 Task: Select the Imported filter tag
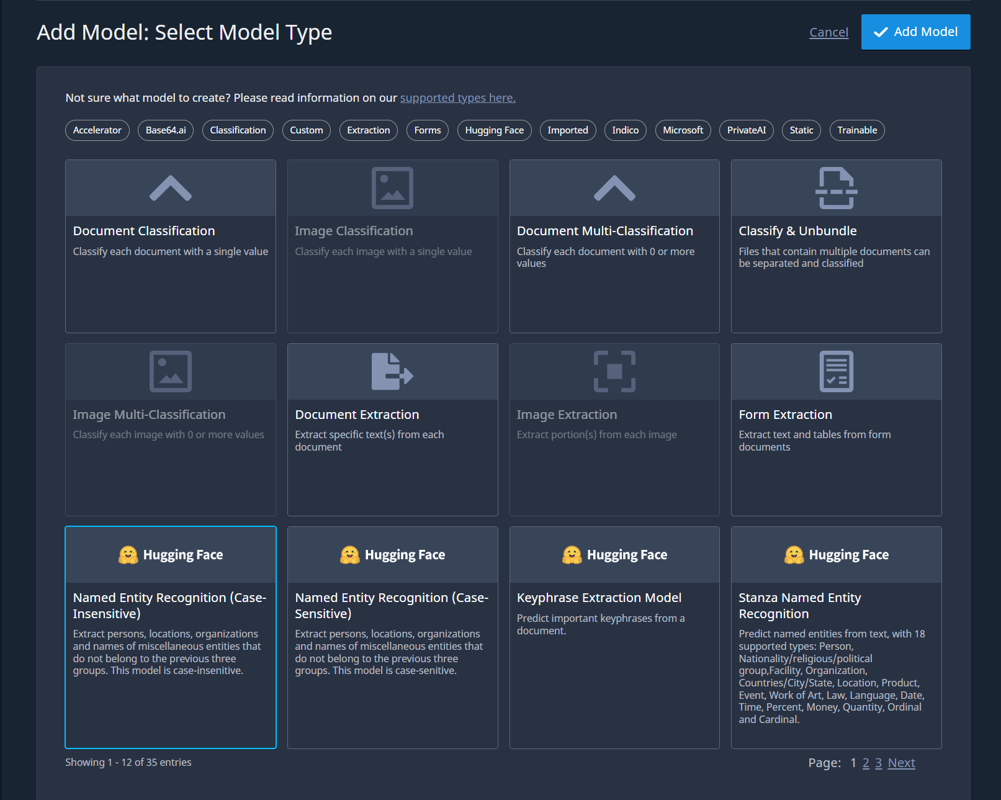click(x=568, y=130)
